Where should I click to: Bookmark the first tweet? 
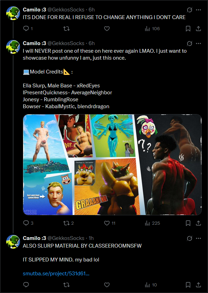click(x=188, y=28)
